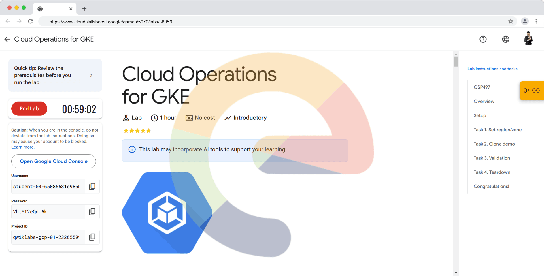Select the Username field text
544x276 pixels.
pos(48,187)
